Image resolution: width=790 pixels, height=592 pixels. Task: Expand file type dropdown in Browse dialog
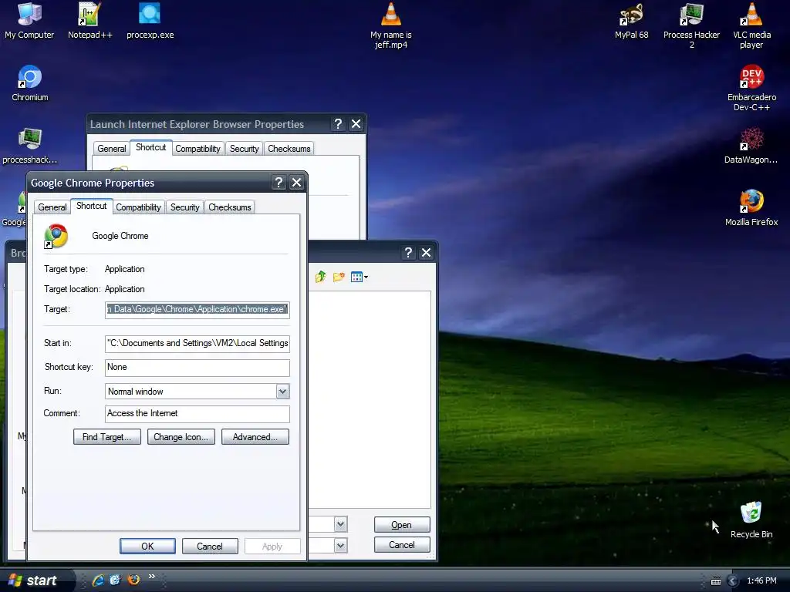tap(340, 545)
